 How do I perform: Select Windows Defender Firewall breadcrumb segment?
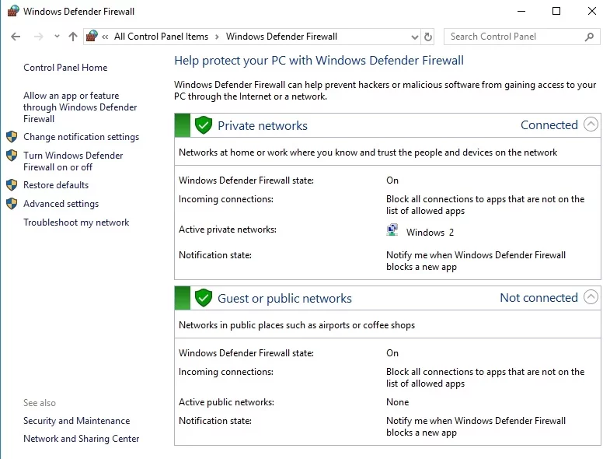click(x=281, y=37)
